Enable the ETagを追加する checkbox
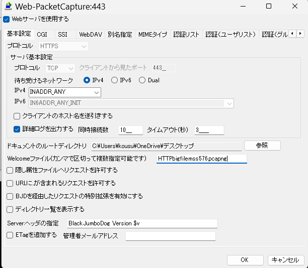 [10, 235]
